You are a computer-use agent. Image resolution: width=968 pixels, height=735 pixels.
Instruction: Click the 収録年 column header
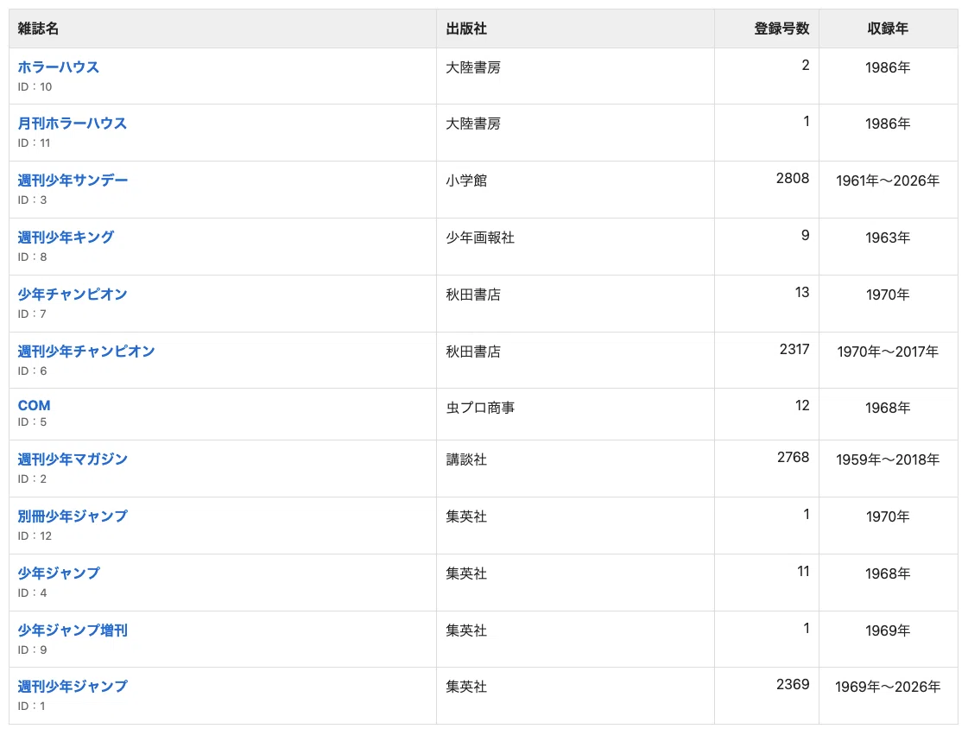tap(888, 29)
